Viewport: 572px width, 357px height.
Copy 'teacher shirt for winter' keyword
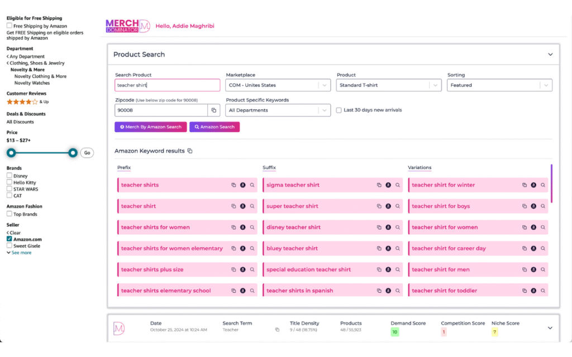524,185
